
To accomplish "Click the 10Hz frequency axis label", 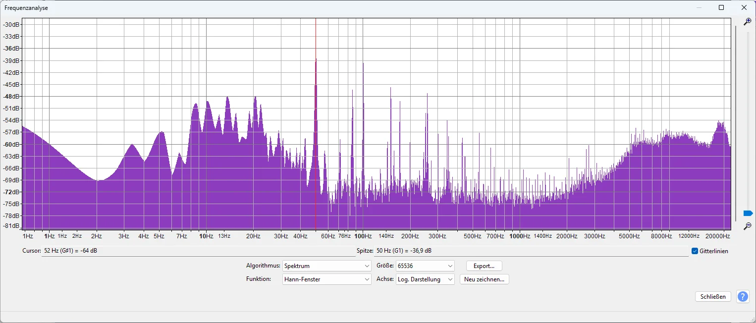I will coord(206,236).
